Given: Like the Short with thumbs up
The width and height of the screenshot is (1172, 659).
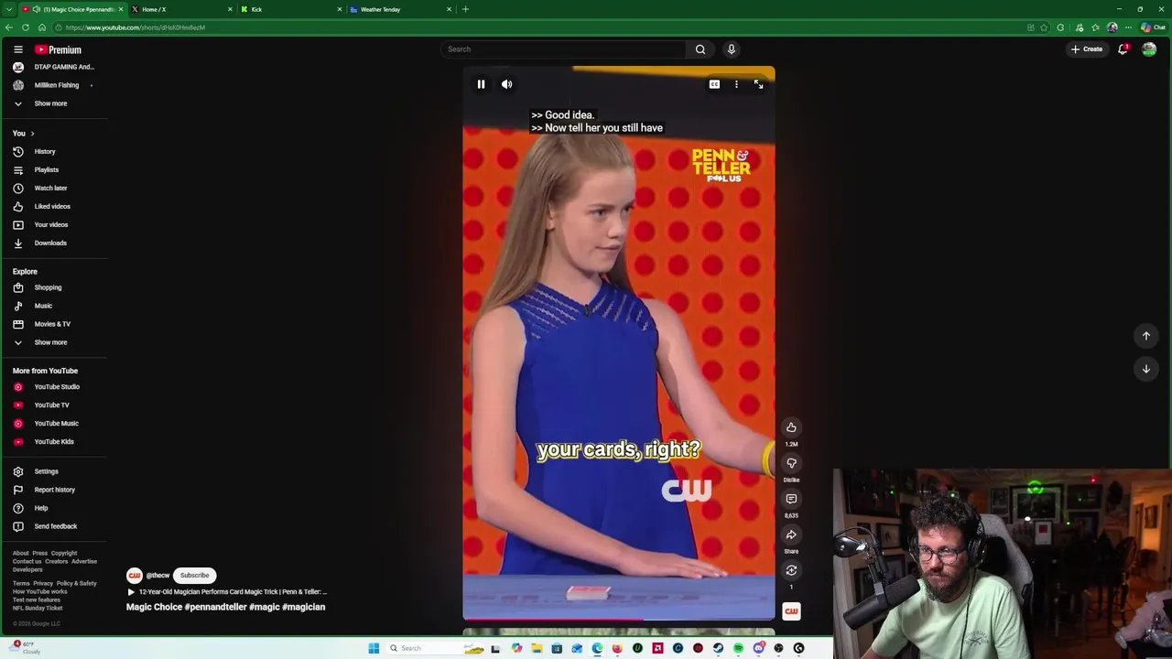Looking at the screenshot, I should click(x=791, y=427).
